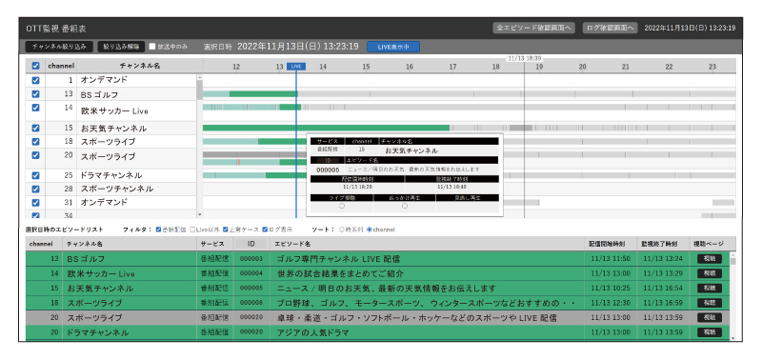Click the 絞り込み解除 button
Screen dimensions: 762x360
point(121,47)
